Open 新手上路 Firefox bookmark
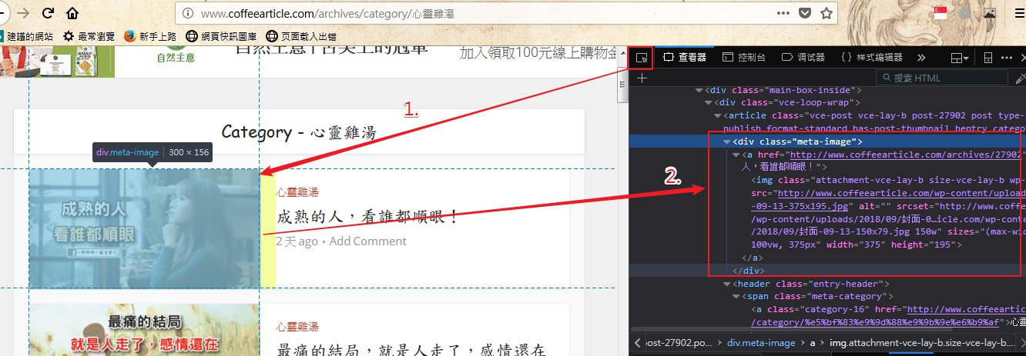 click(150, 36)
